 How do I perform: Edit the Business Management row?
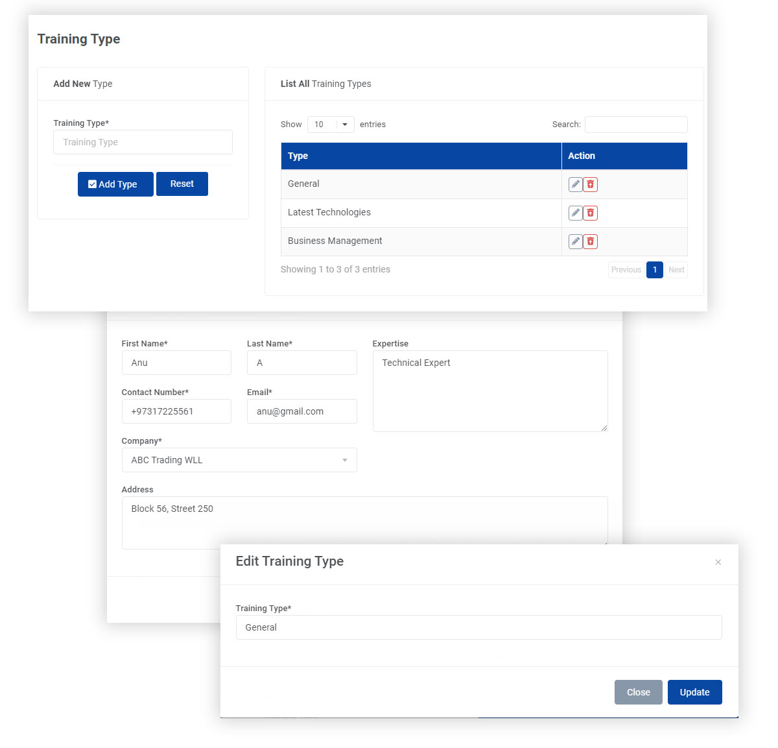575,241
